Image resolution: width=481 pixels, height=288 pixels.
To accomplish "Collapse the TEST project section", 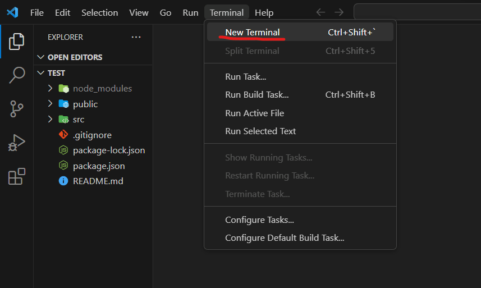I will click(x=56, y=73).
